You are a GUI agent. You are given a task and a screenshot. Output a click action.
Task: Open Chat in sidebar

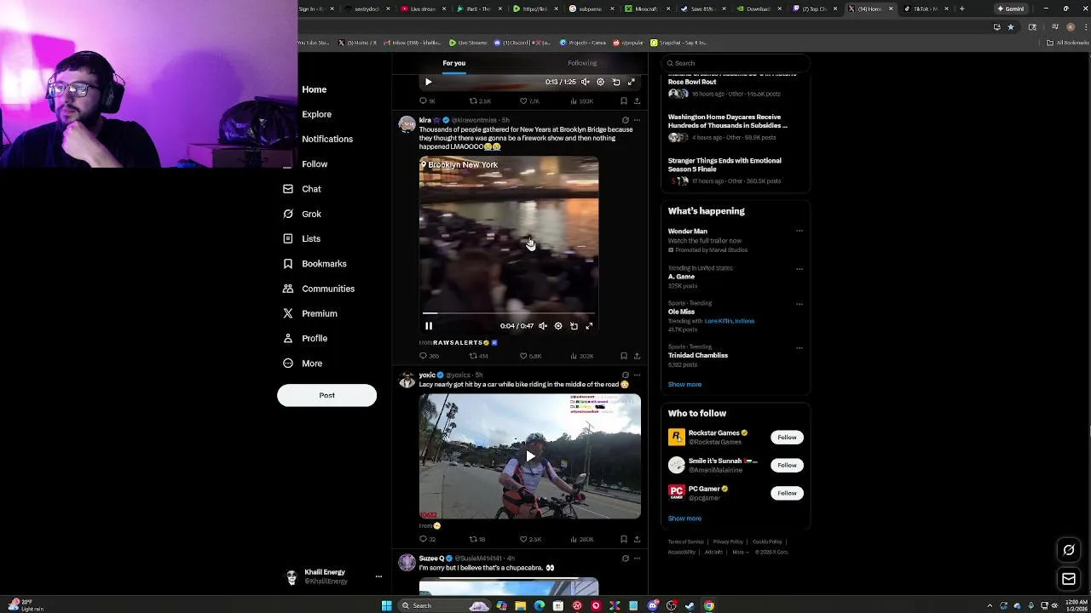302,189
